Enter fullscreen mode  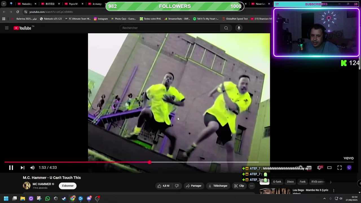click(340, 168)
